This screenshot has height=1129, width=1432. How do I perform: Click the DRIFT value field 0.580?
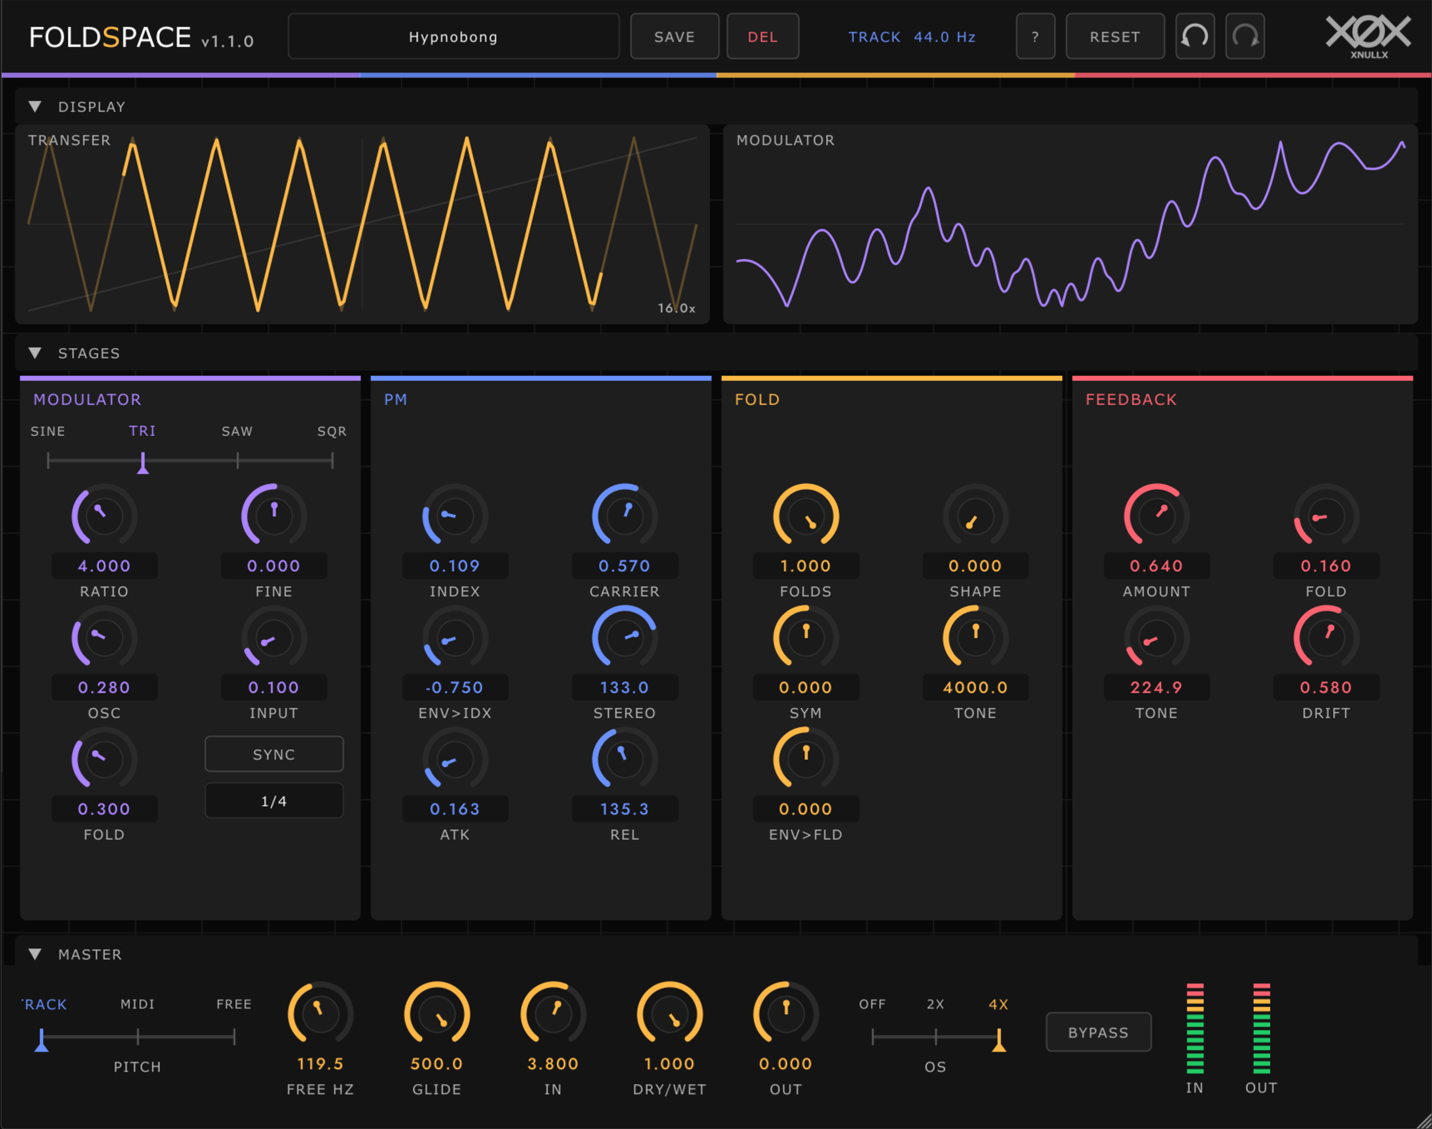(x=1325, y=688)
